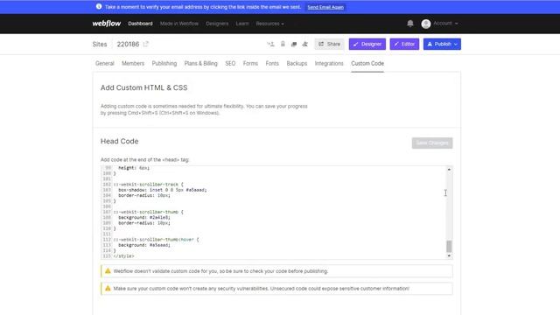Switch to Fonts tab
560x315 pixels.
coord(272,63)
